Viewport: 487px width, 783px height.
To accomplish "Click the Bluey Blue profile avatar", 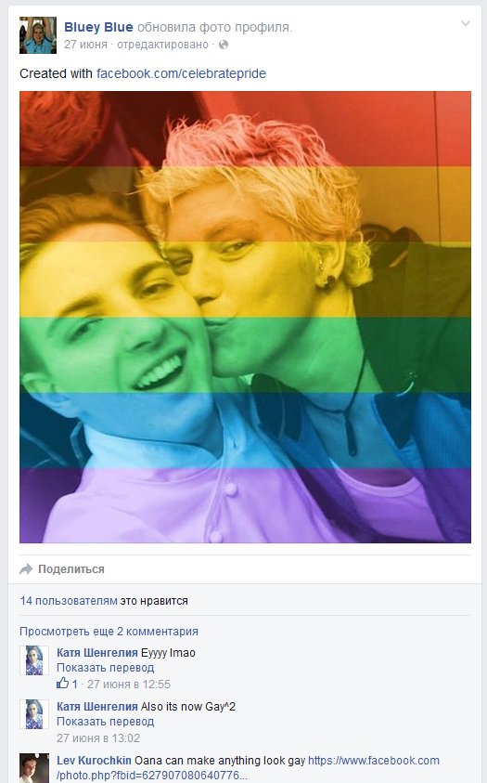I will click(x=38, y=35).
